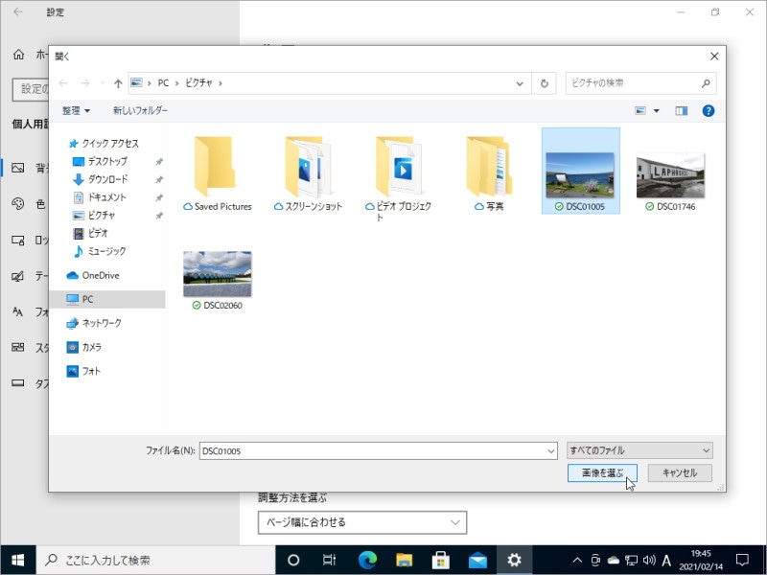Select PC in the breadcrumb path
This screenshot has height=575, width=767.
(x=163, y=83)
